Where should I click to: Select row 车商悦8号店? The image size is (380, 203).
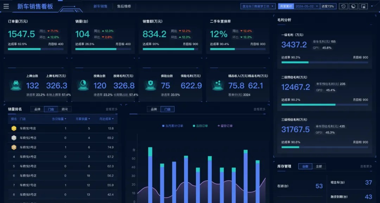tap(63, 195)
